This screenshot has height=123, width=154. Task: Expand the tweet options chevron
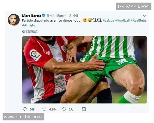point(145,16)
